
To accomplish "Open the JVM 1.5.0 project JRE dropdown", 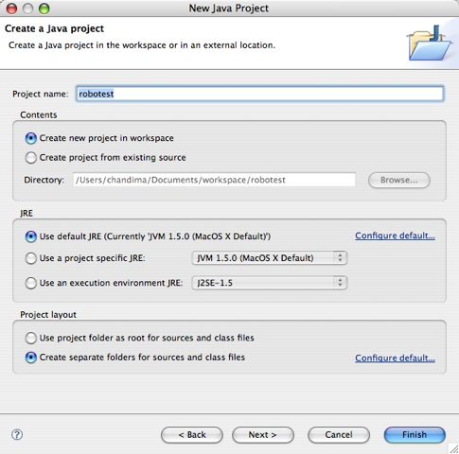I will pos(270,258).
